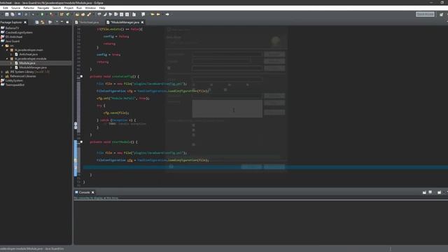Select the DE-Anticheat project

click(x=14, y=37)
